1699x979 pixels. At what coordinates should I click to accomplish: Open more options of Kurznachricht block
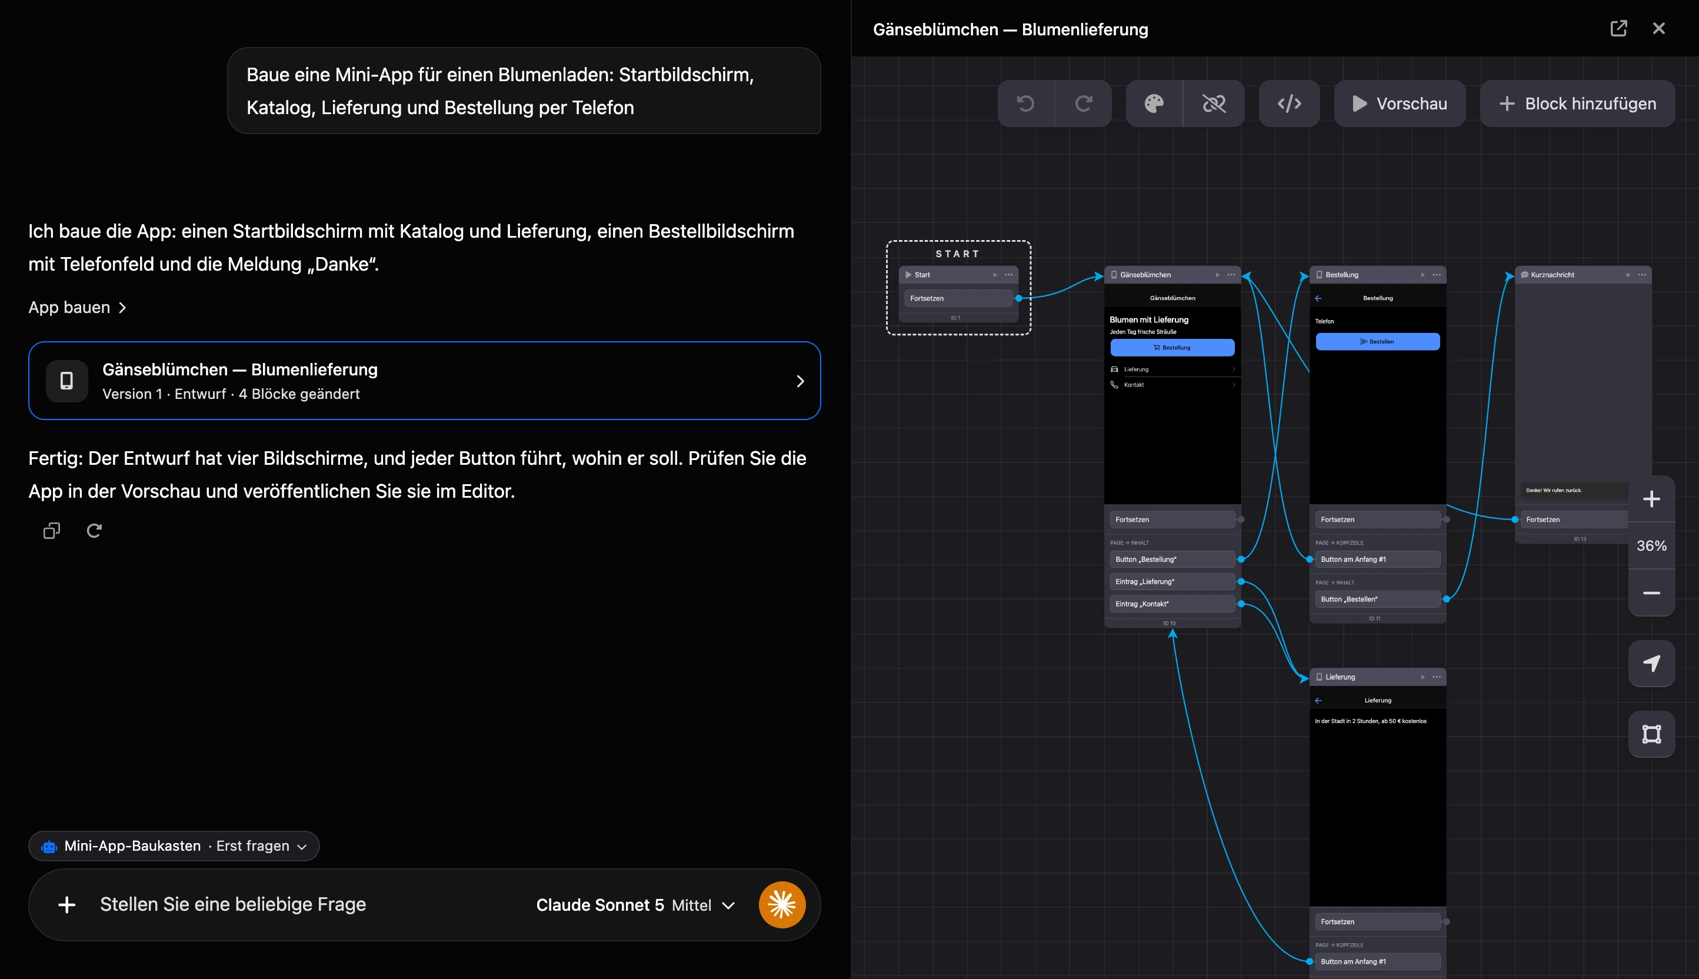(1642, 275)
